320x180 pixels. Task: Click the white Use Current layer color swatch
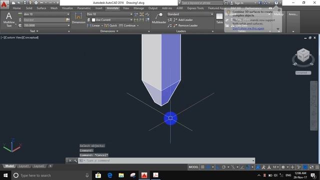tap(93, 20)
